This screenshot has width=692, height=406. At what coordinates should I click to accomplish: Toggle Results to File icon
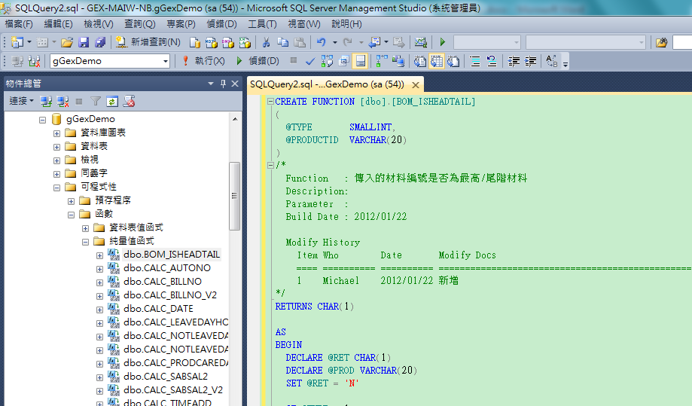pyautogui.click(x=453, y=61)
